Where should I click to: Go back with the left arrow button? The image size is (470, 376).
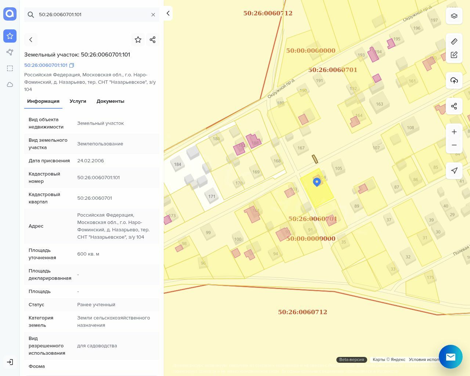click(31, 40)
